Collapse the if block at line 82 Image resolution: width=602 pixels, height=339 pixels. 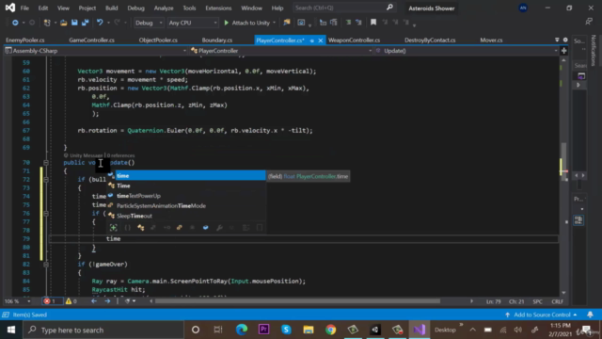click(46, 265)
